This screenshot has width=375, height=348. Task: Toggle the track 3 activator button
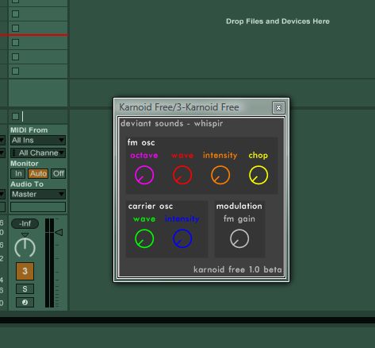tap(25, 271)
